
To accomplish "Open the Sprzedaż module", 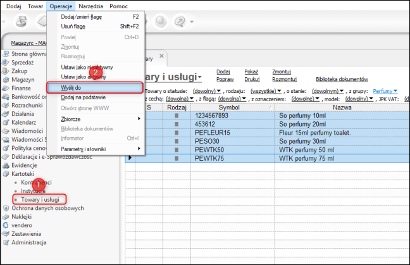I will tap(18, 63).
